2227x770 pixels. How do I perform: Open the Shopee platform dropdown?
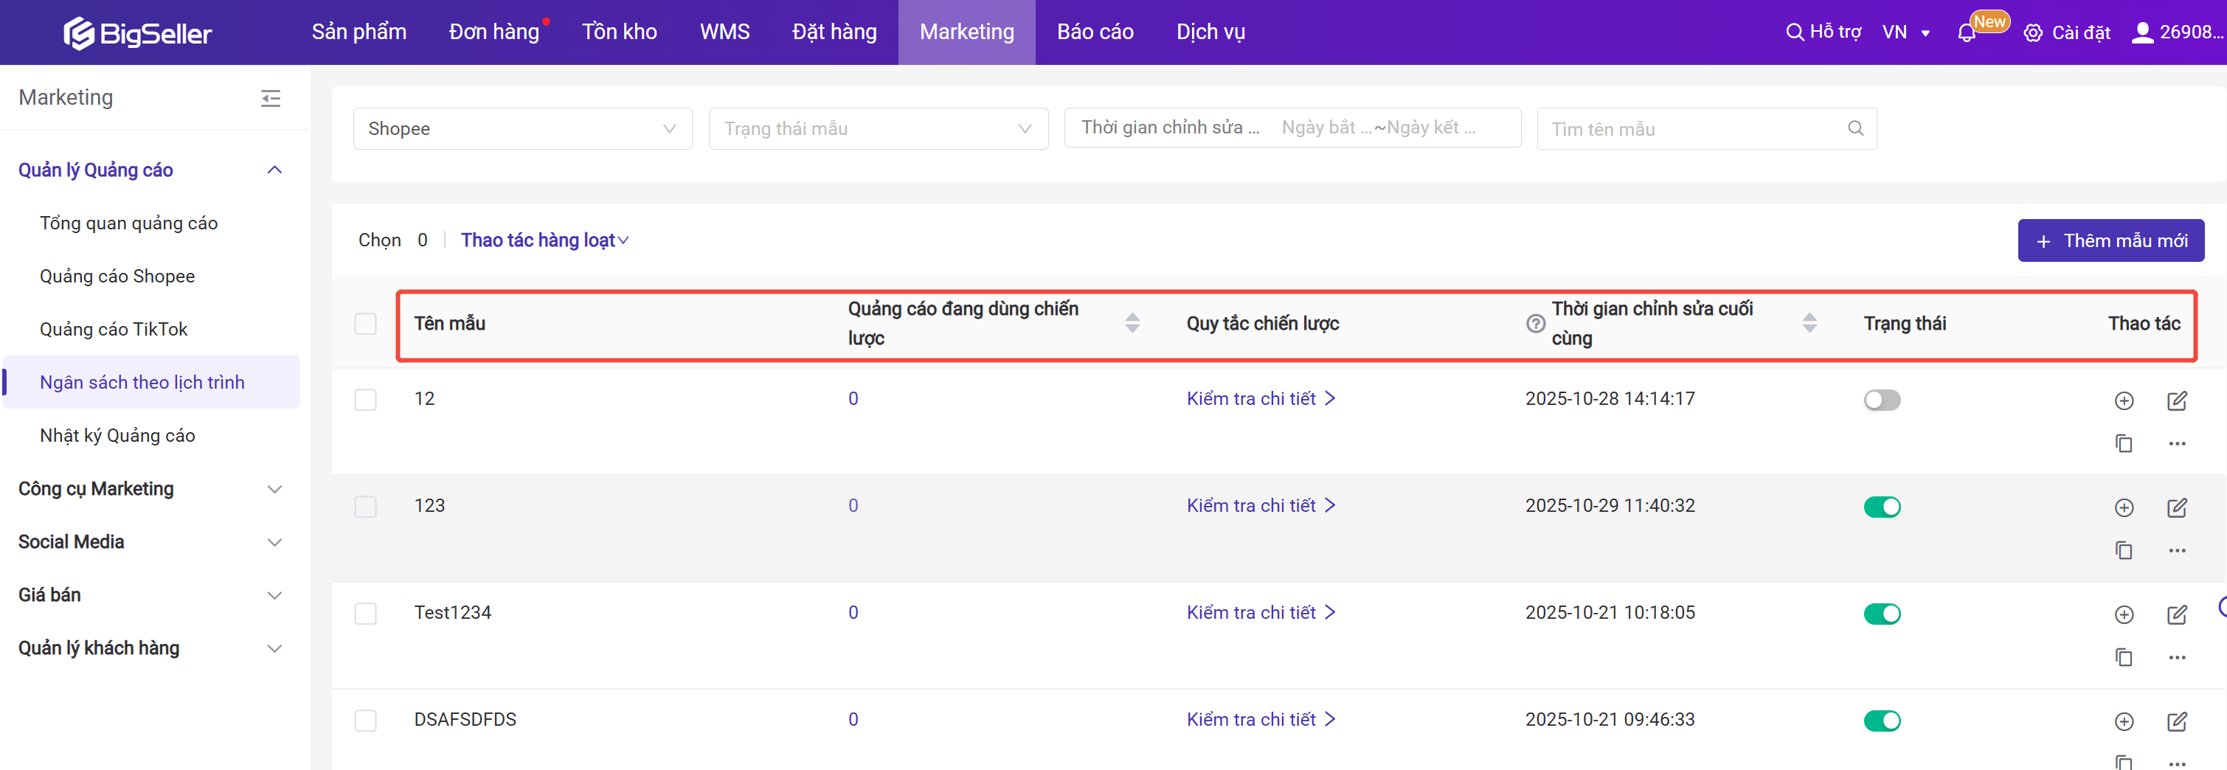(522, 129)
